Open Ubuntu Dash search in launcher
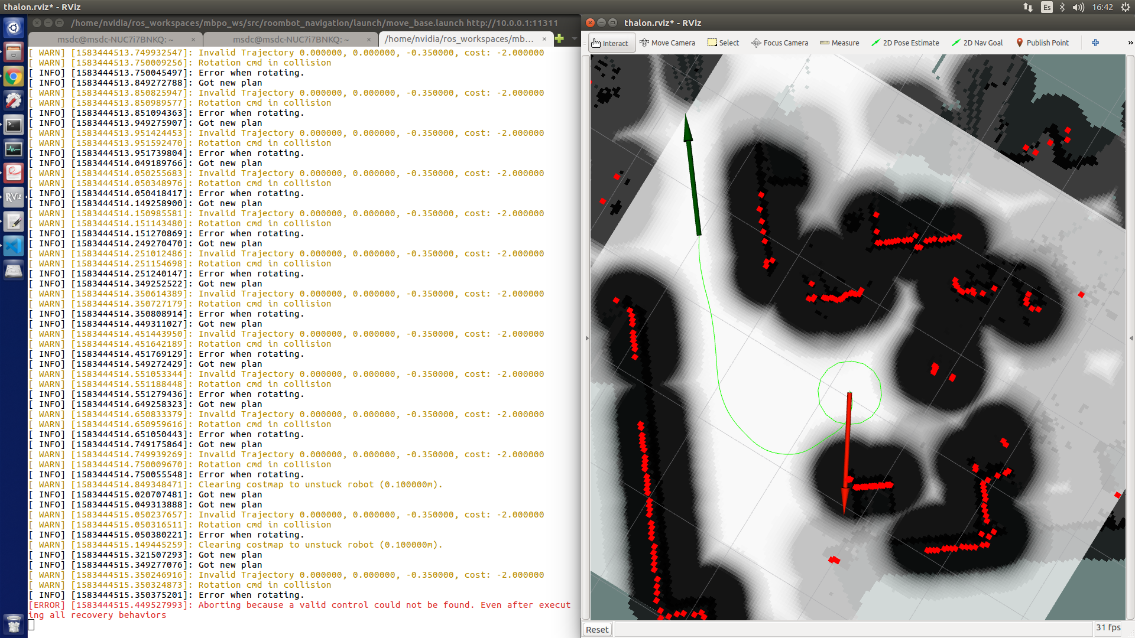 14,28
